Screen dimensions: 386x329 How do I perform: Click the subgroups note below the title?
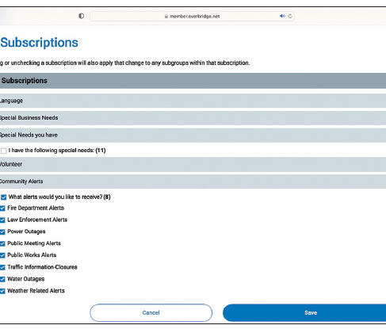[124, 63]
